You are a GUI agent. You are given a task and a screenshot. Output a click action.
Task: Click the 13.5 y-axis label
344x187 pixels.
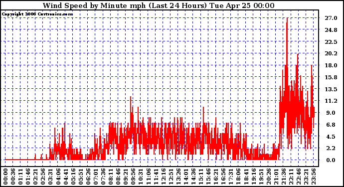pos(331,89)
